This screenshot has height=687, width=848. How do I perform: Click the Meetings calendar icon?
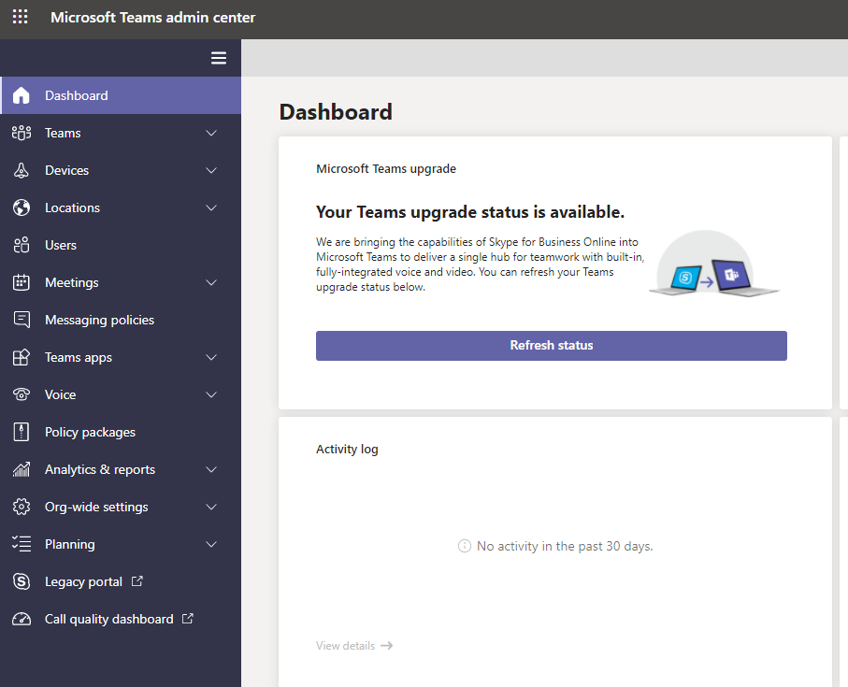click(22, 282)
